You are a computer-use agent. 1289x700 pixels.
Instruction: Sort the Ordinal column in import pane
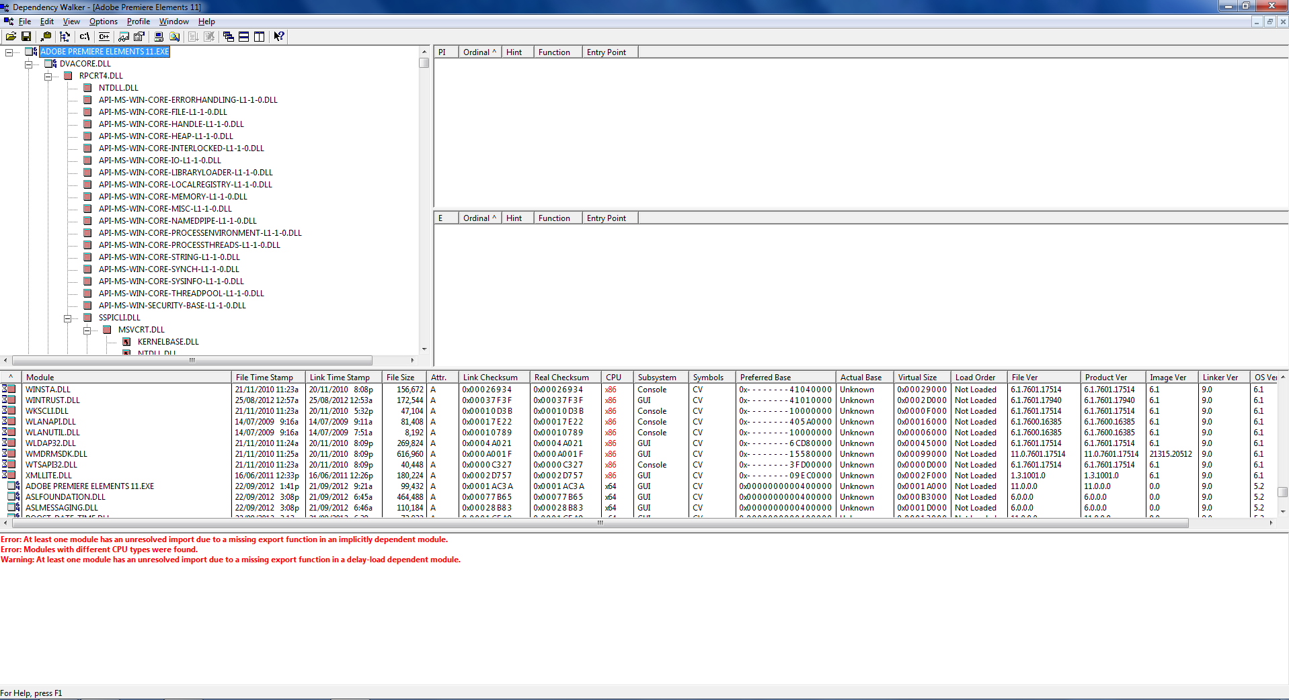[x=478, y=52]
